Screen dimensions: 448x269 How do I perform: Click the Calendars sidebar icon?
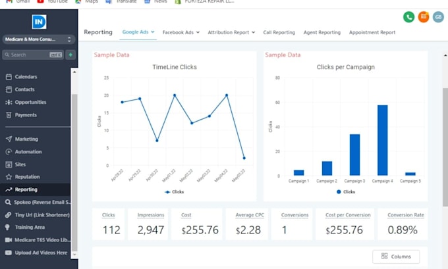pyautogui.click(x=9, y=77)
